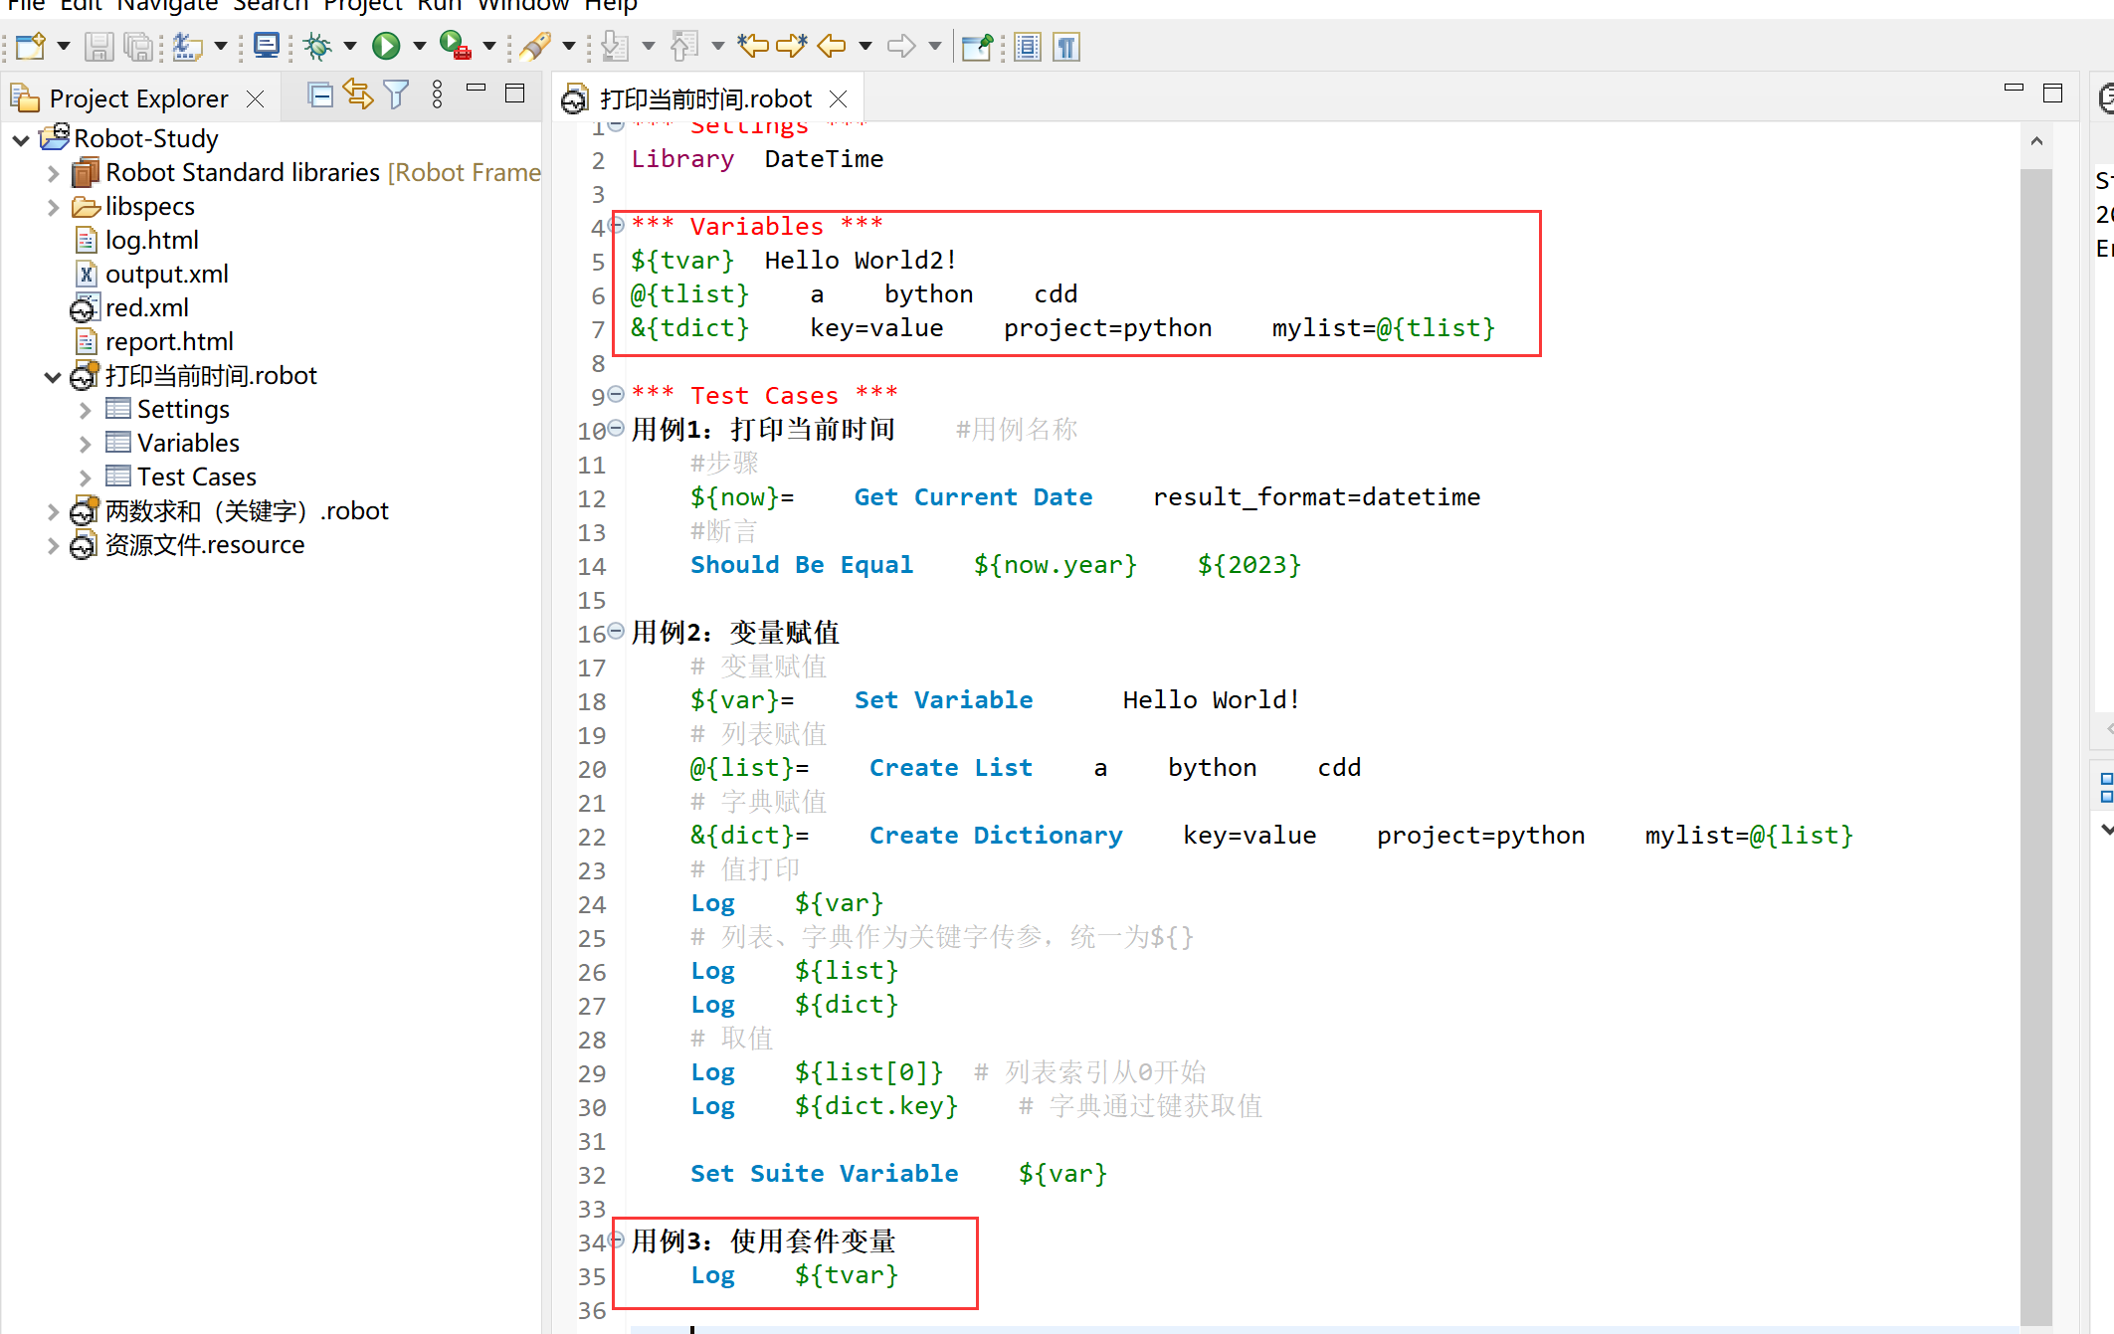Click the Open Console monitor icon
2114x1334 pixels.
tap(266, 46)
